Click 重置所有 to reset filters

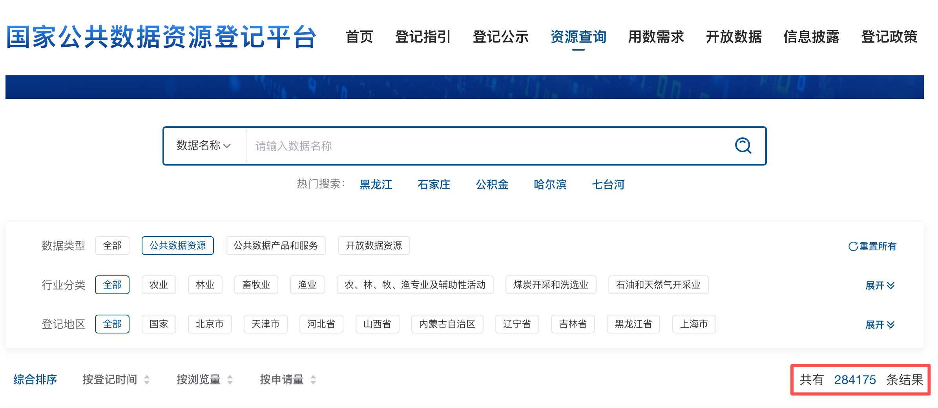878,246
